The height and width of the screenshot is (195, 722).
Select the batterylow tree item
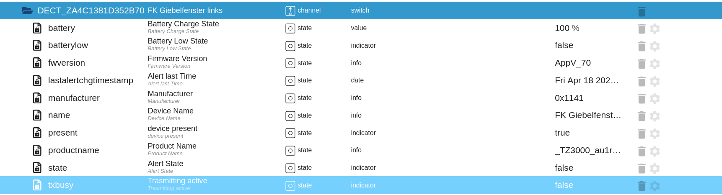(68, 45)
